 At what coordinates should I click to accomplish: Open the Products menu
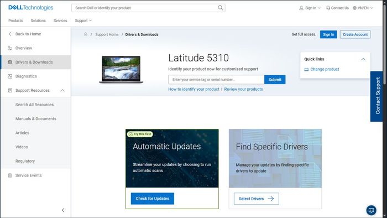pyautogui.click(x=15, y=20)
